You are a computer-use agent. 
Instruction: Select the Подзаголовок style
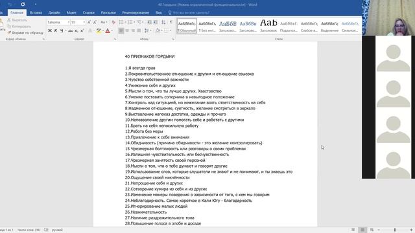pos(289,26)
